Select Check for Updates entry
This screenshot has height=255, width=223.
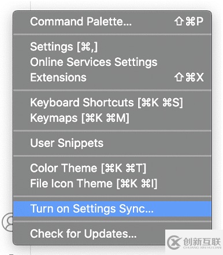[113, 234]
